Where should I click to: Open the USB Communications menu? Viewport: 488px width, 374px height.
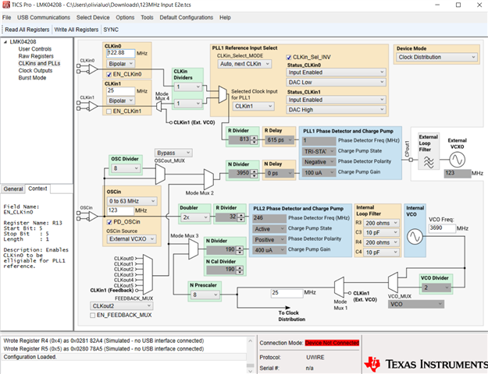[44, 17]
